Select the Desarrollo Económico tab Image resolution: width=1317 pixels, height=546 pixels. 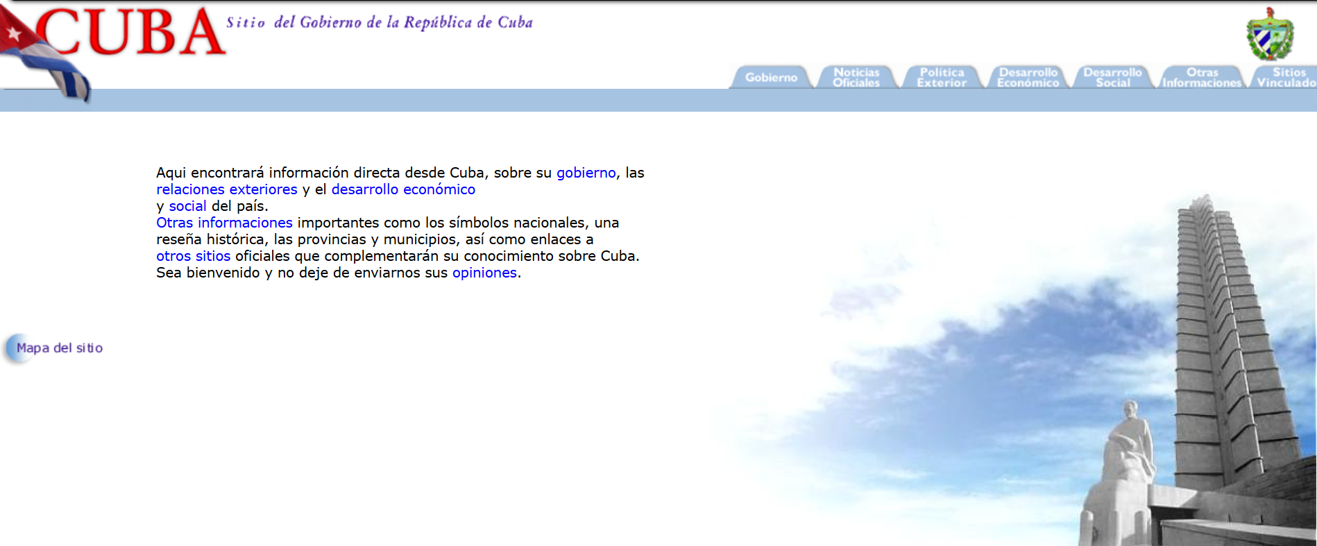(1028, 77)
